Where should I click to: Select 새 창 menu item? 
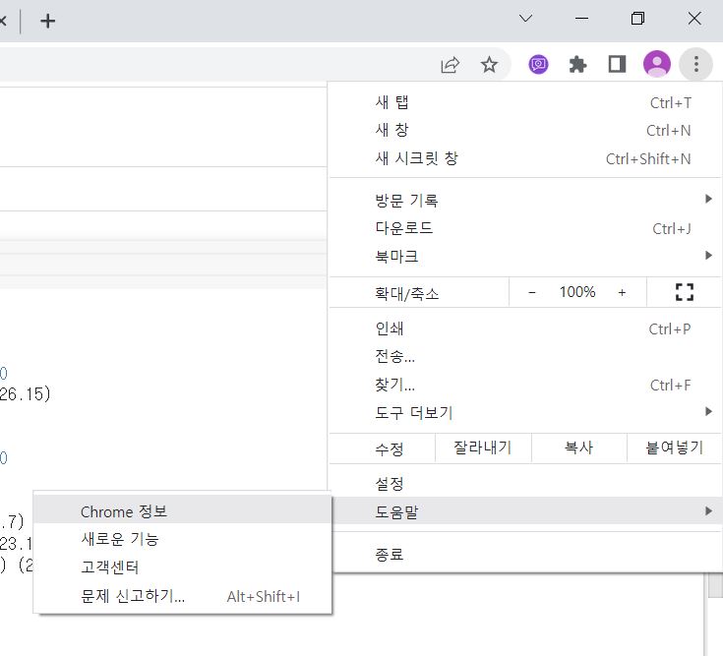click(x=525, y=131)
